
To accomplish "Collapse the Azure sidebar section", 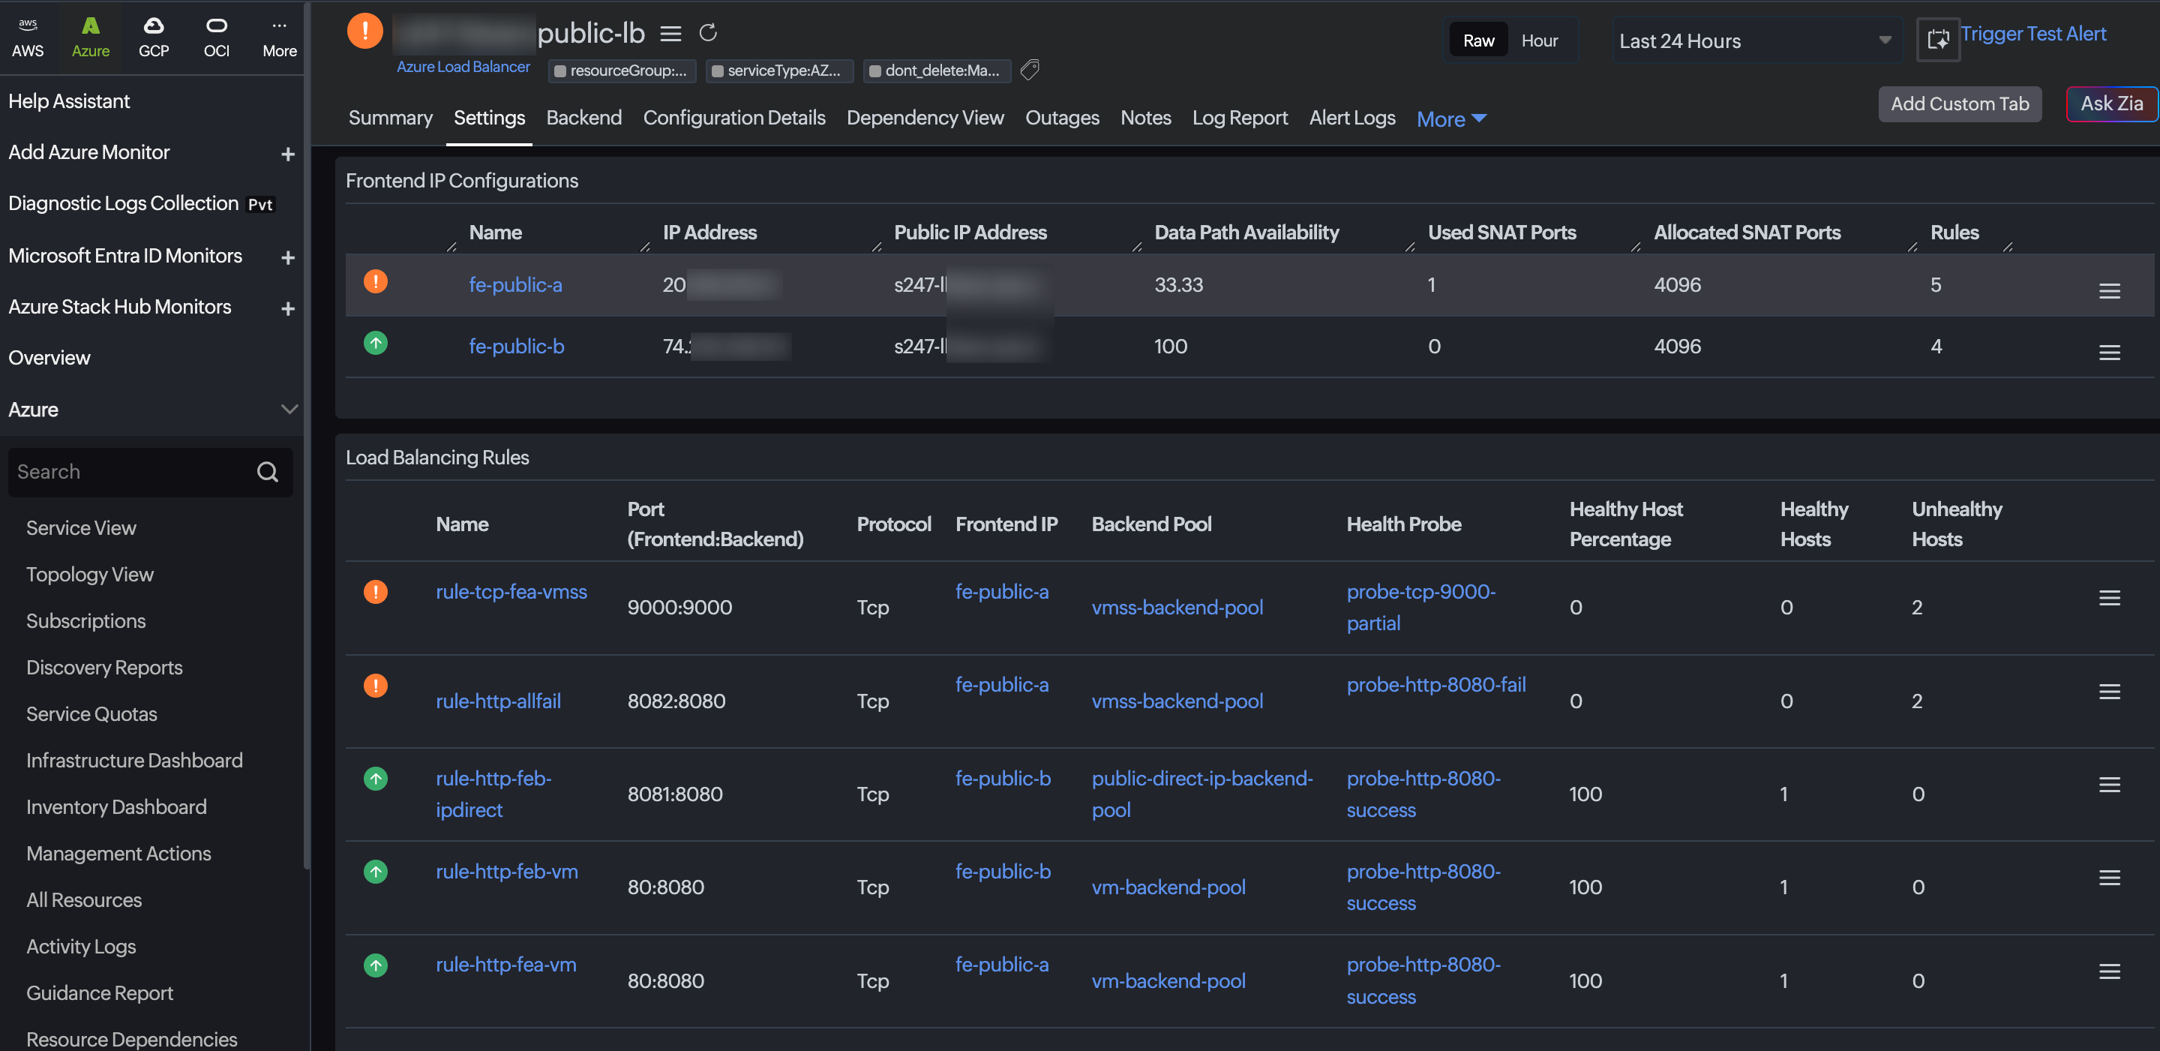I will pos(289,410).
